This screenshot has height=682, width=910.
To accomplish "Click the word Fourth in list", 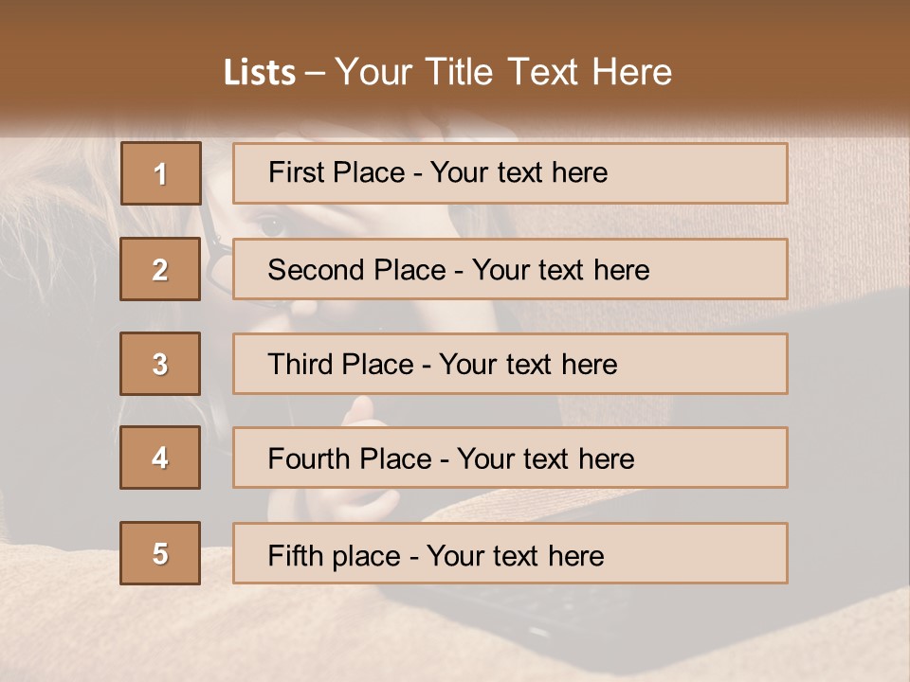I will point(308,458).
